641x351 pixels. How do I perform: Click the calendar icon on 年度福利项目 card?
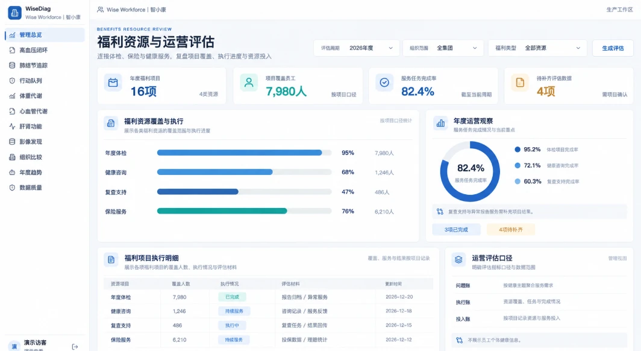click(x=113, y=83)
